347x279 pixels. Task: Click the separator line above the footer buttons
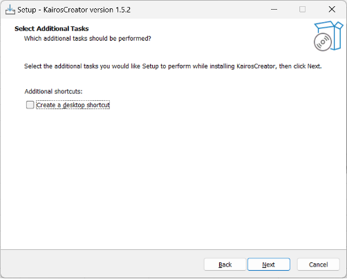coord(173,250)
